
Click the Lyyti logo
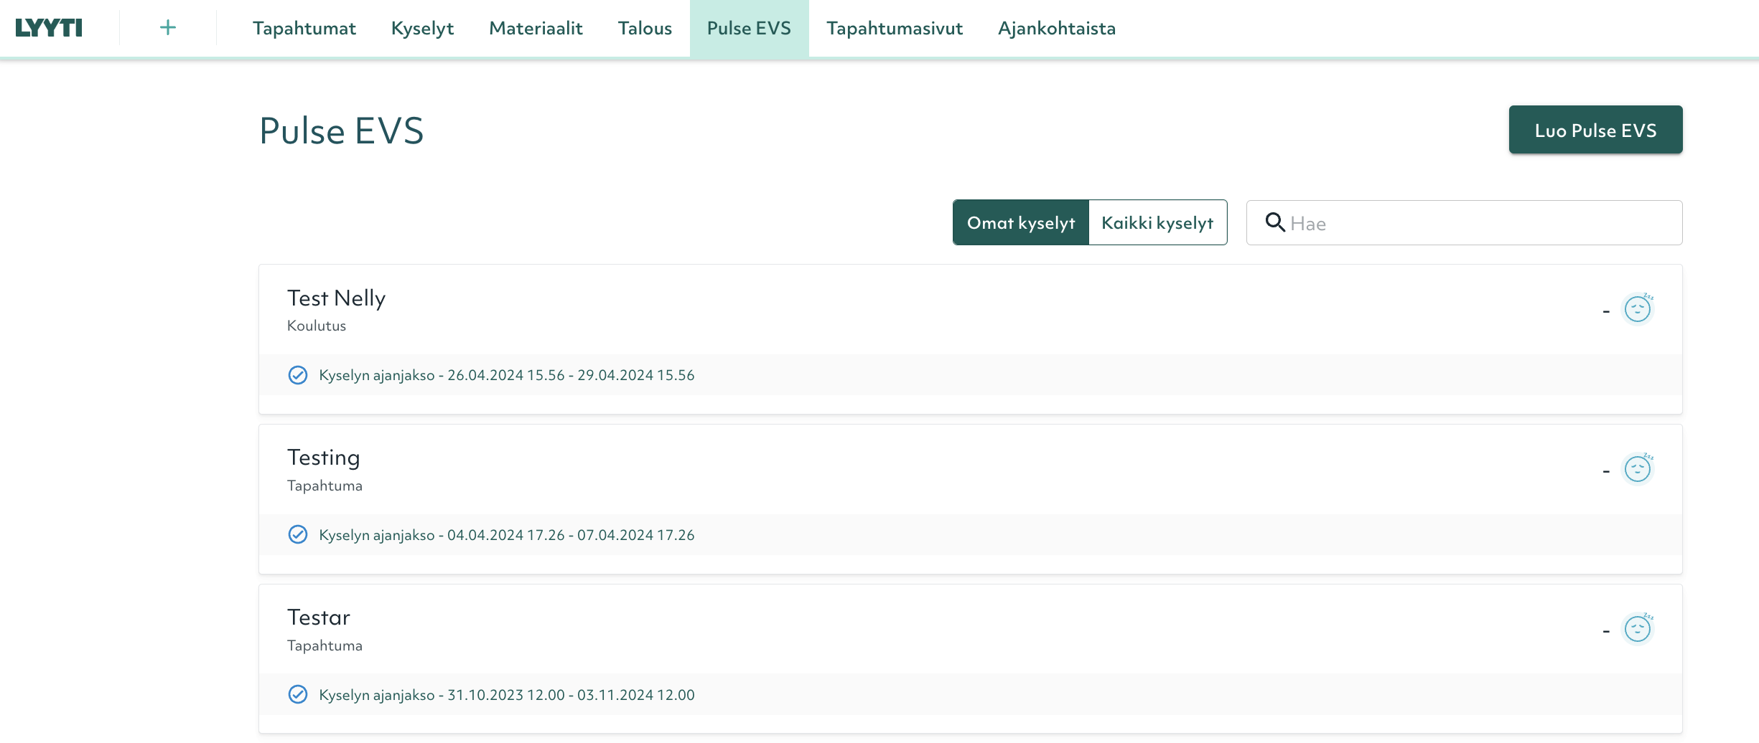click(49, 28)
